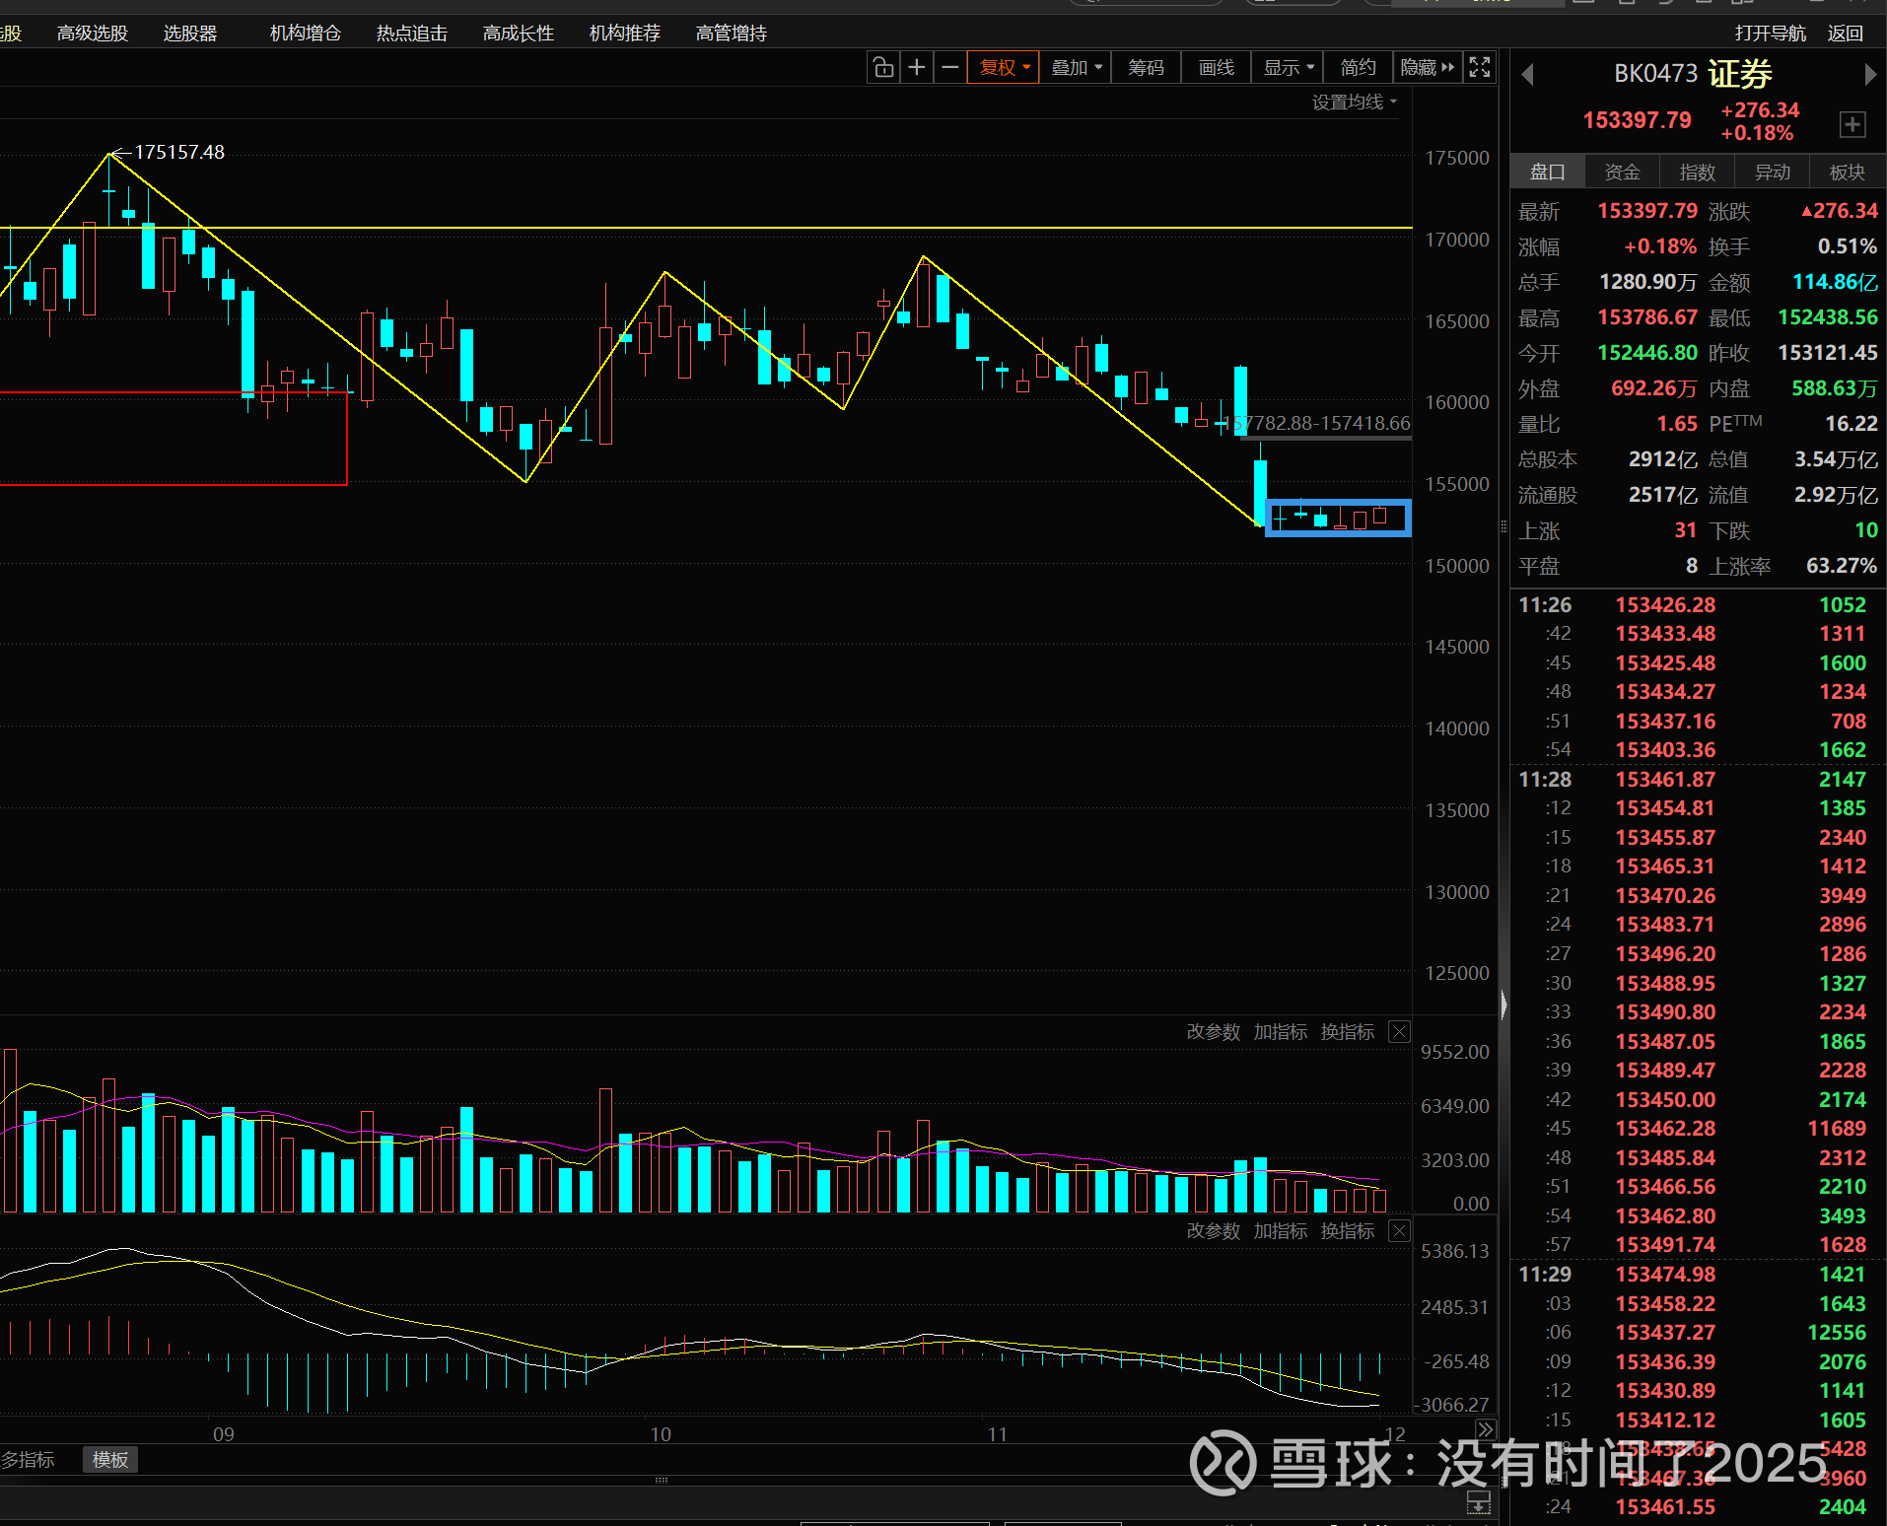The width and height of the screenshot is (1887, 1526).
Task: Click the 上涨率 value 63.27%
Action: pyautogui.click(x=1842, y=566)
